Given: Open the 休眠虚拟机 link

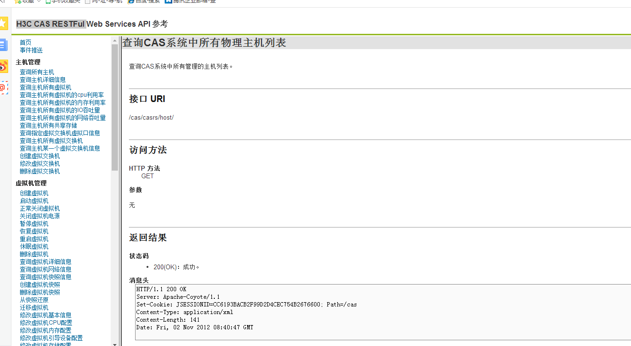Looking at the screenshot, I should click(34, 246).
